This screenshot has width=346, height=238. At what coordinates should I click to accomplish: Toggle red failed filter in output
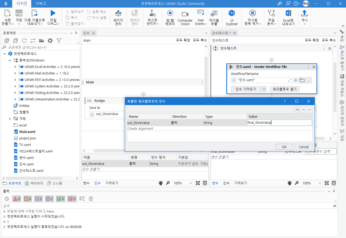coord(72,199)
